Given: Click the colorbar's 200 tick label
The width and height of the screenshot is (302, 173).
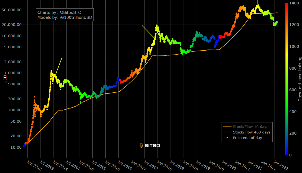Looking at the screenshot, I should click(293, 133).
